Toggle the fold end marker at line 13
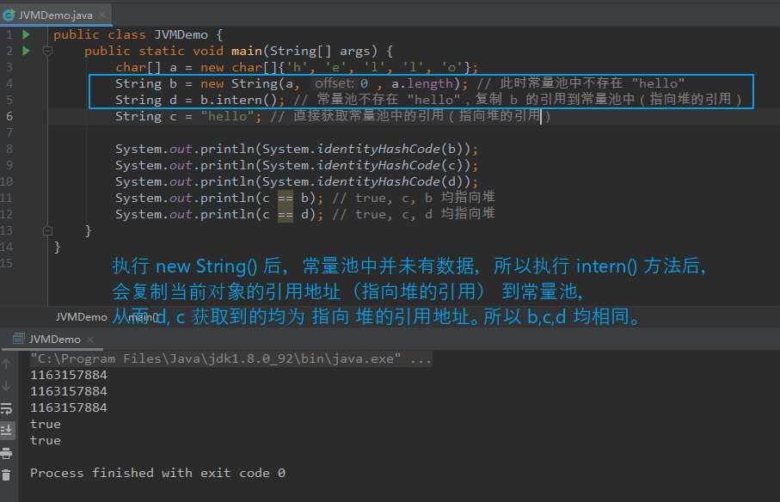Screen dimensions: 780x502 [48, 230]
